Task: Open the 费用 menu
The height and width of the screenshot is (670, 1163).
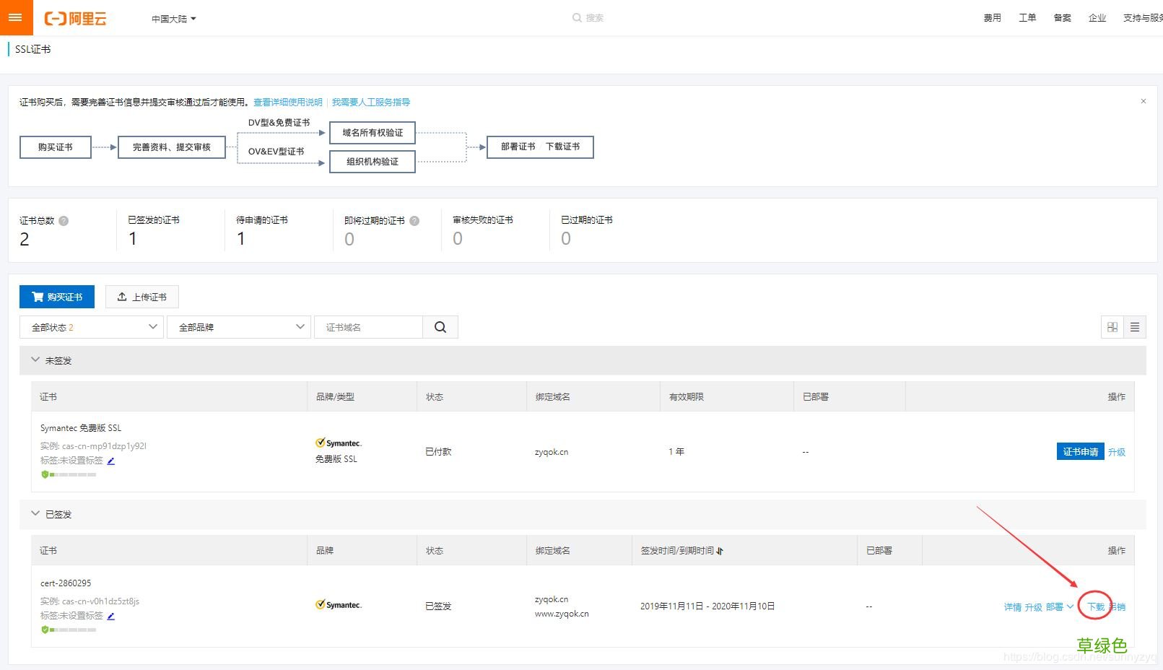Action: tap(992, 18)
